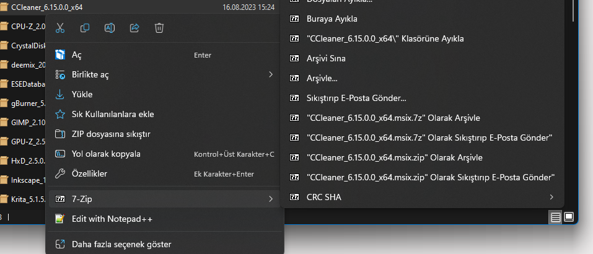This screenshot has height=254, width=593.
Task: Switch to large thumbnails view icon
Action: pyautogui.click(x=569, y=217)
